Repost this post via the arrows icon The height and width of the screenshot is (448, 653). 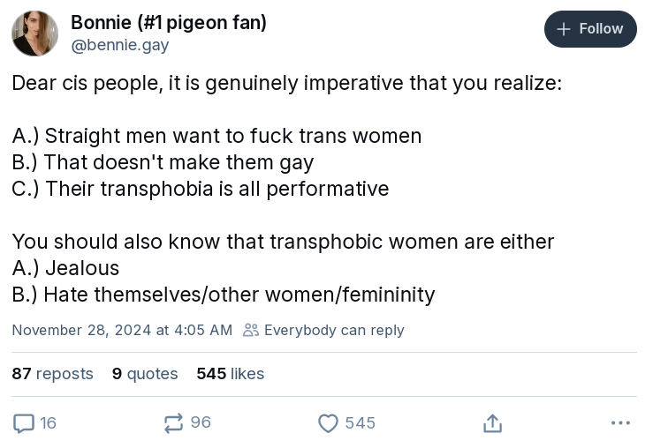[174, 423]
